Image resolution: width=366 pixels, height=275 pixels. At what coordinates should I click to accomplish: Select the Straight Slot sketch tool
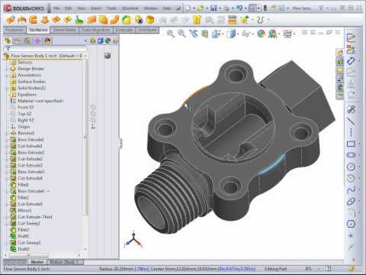[x=351, y=155]
